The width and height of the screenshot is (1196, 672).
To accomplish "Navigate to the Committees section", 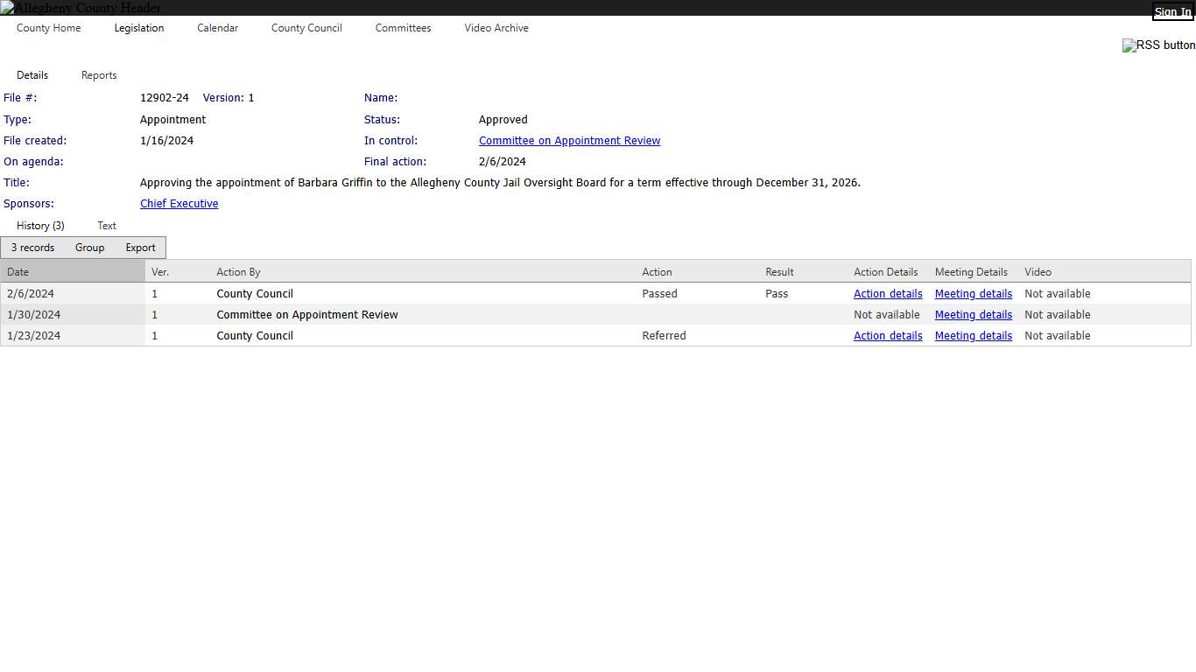I will click(x=403, y=28).
